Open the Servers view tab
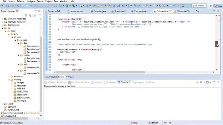Image resolution: width=223 pixels, height=125 pixels. (x=61, y=82)
